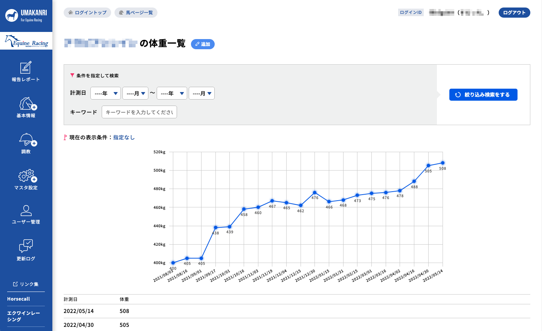
Task: Click the UMAKANRI horse logo
Action: tap(12, 16)
